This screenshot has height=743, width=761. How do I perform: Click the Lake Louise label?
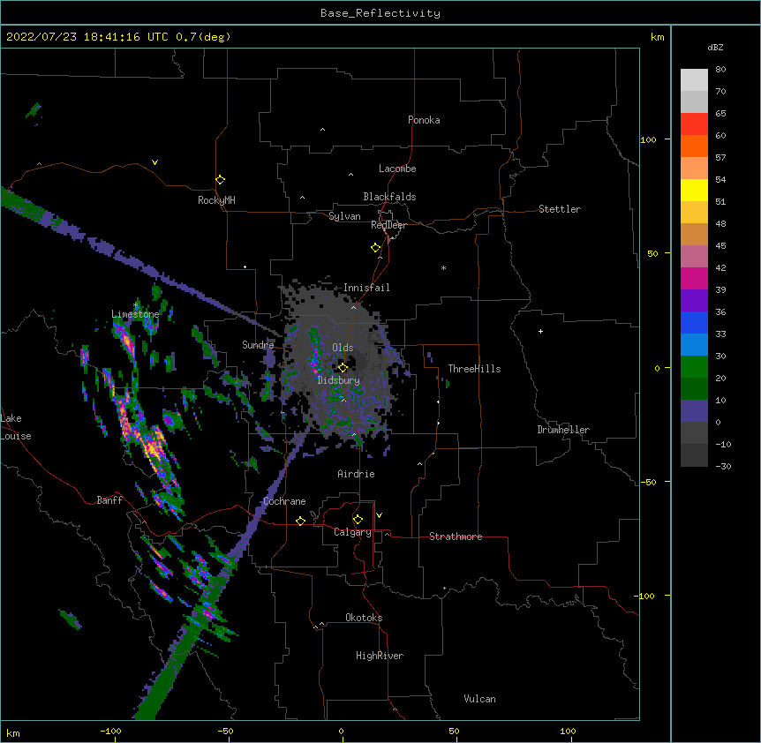(x=16, y=427)
